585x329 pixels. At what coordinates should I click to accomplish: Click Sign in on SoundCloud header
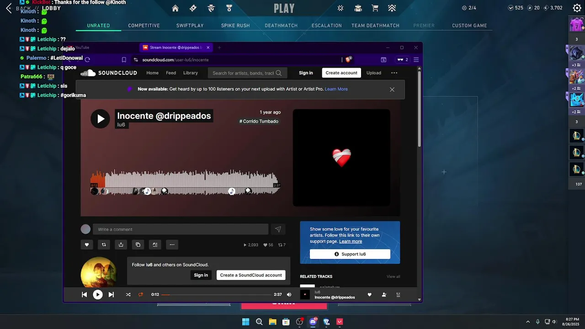[x=306, y=73]
